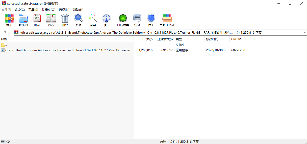Image resolution: width=307 pixels, height=144 pixels.
Task: Open the File (文件) menu
Action: (6, 10)
